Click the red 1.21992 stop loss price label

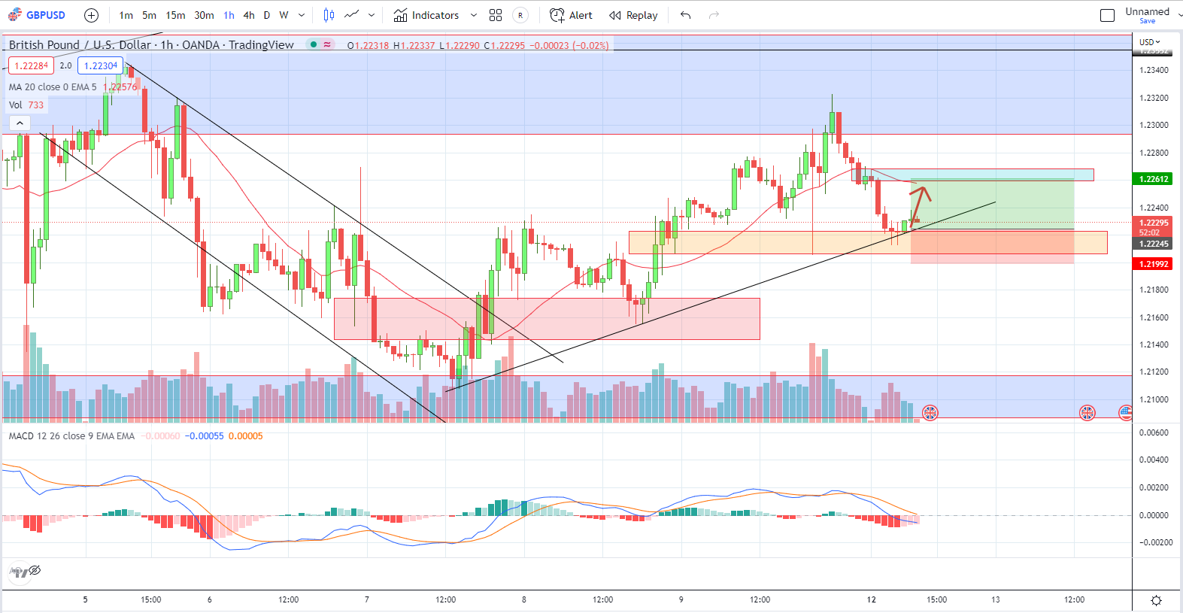pos(1153,264)
